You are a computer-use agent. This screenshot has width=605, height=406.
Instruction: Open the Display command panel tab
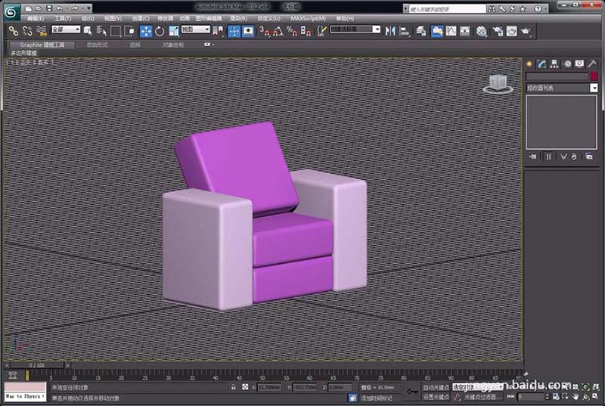click(x=579, y=64)
